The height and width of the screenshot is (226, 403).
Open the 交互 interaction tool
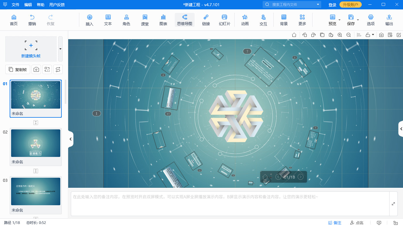[263, 20]
